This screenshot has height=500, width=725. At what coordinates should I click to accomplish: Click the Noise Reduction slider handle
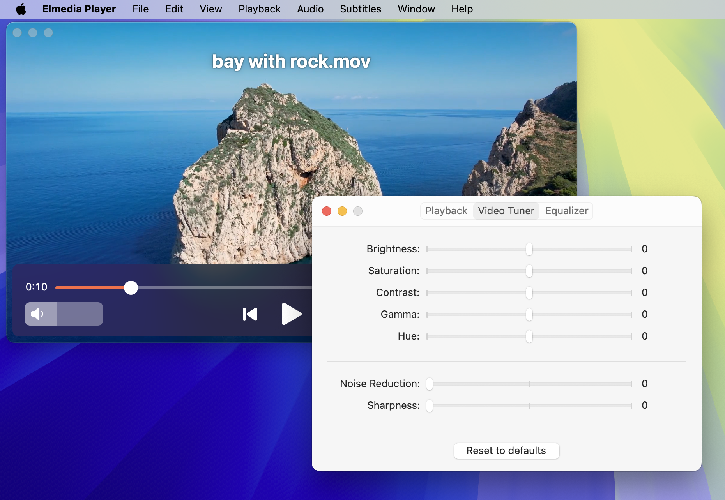[x=430, y=384]
